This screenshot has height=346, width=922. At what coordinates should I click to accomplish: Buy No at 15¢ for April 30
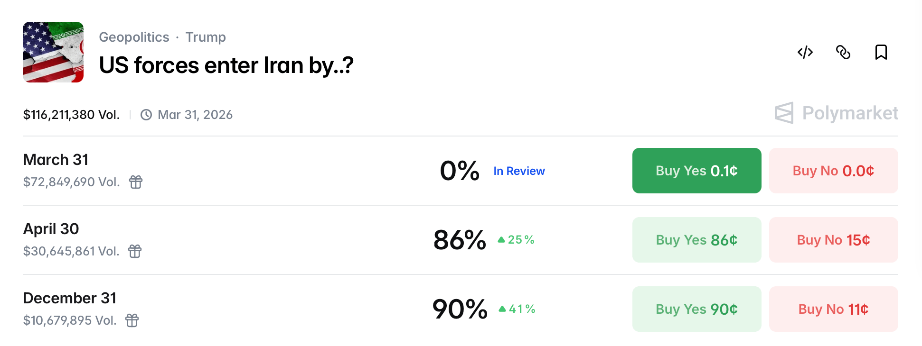[833, 240]
